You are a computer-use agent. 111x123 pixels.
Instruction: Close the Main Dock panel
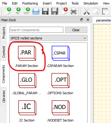pos(88,20)
